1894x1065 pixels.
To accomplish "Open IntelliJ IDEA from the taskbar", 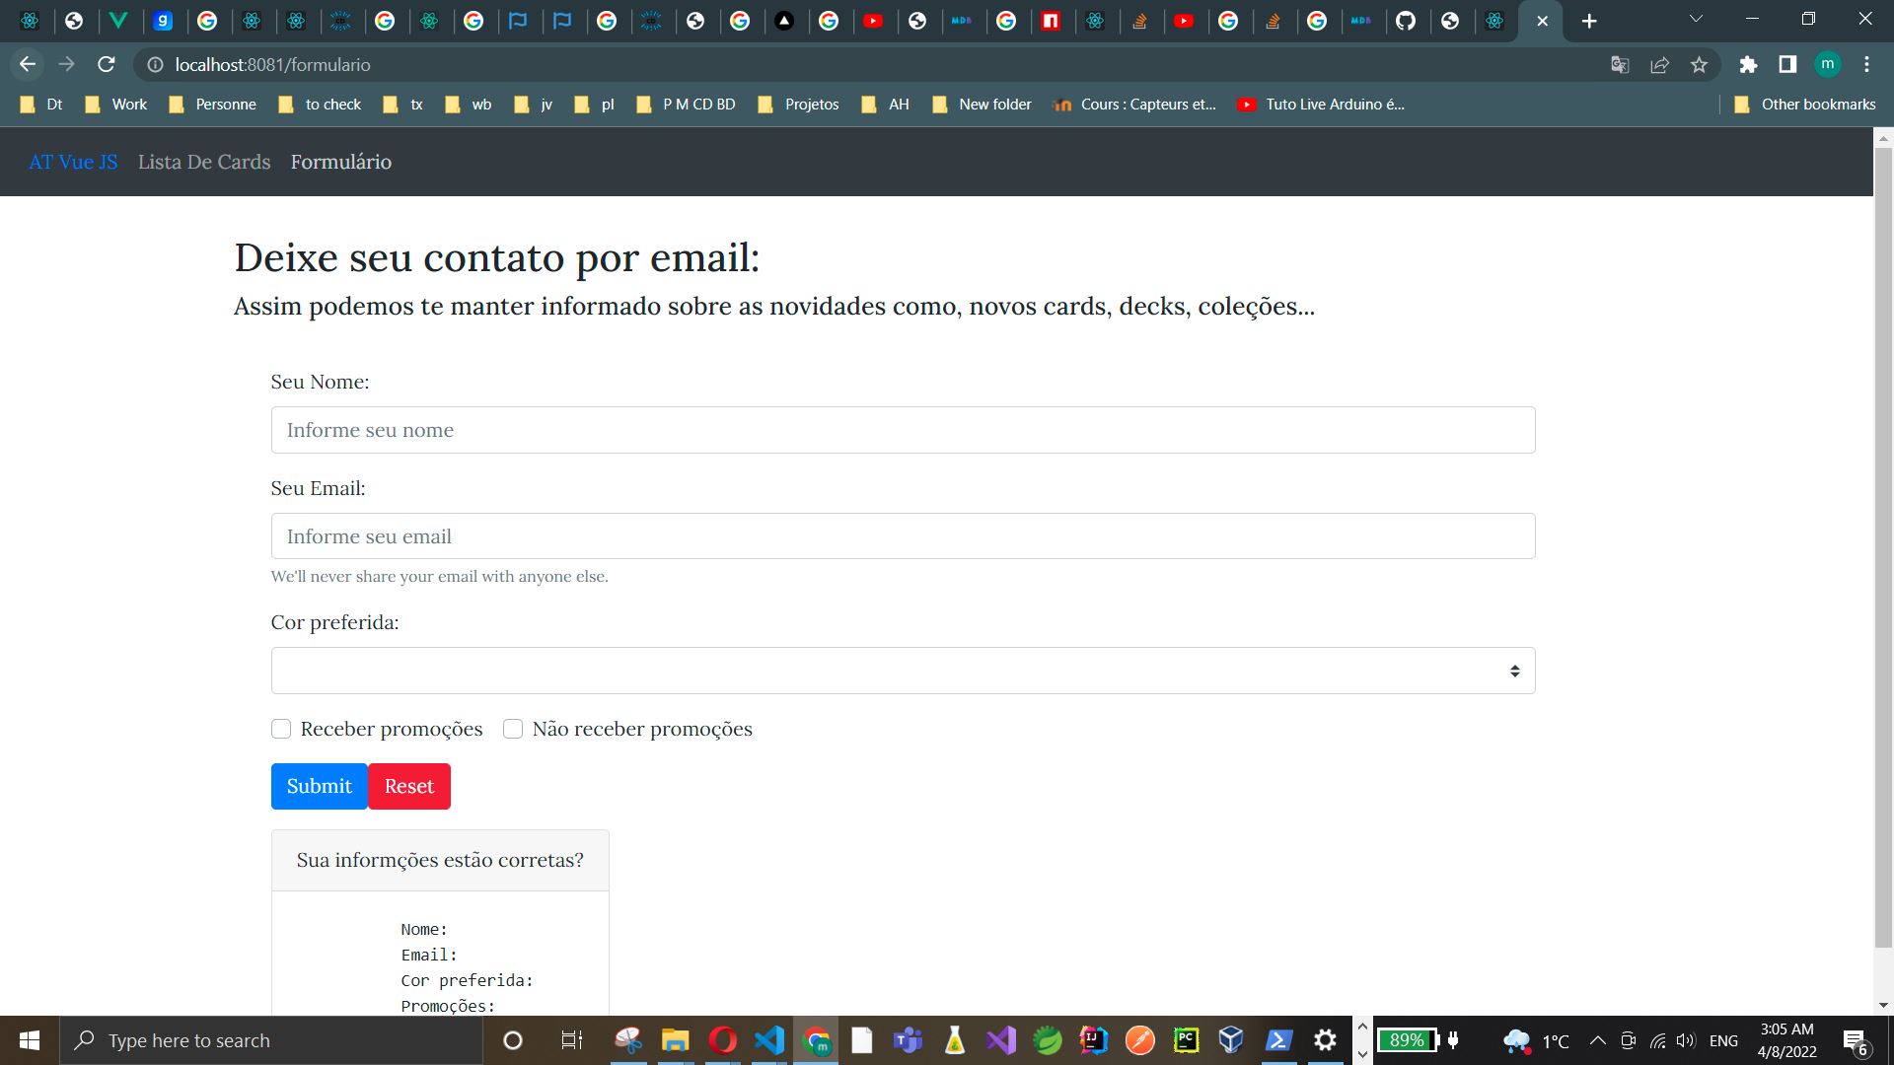I will tap(1092, 1039).
